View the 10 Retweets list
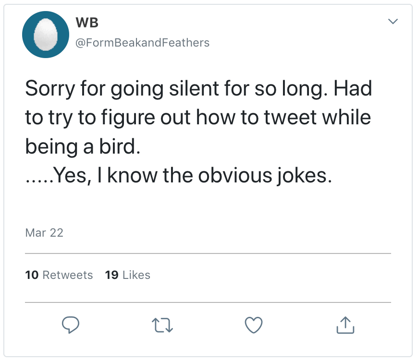This screenshot has height=361, width=418. coord(59,275)
